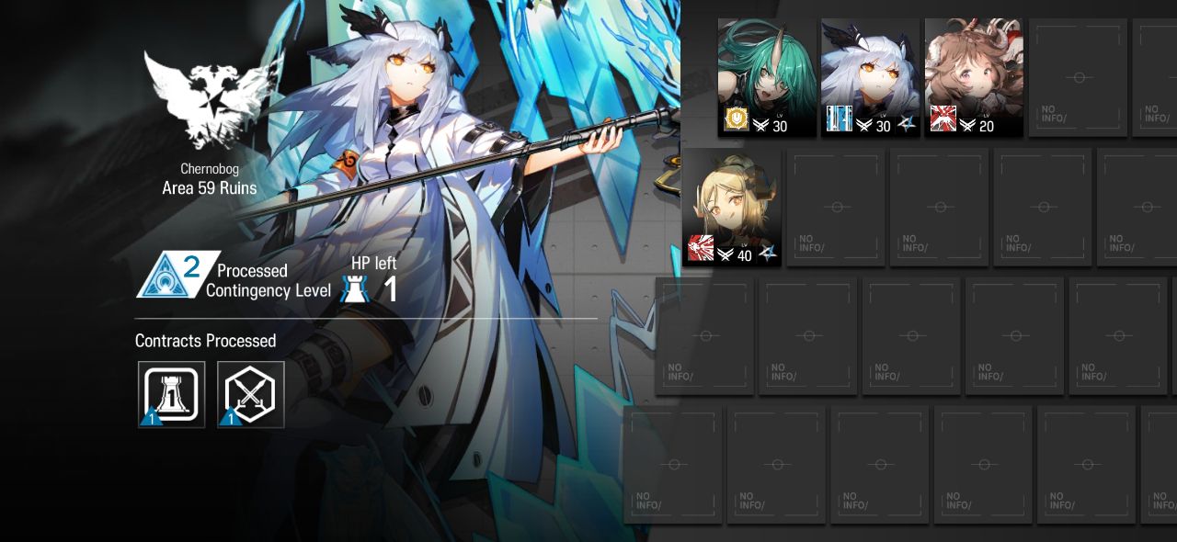Click the blue star badge beside level 40
The image size is (1177, 542).
[x=766, y=254]
